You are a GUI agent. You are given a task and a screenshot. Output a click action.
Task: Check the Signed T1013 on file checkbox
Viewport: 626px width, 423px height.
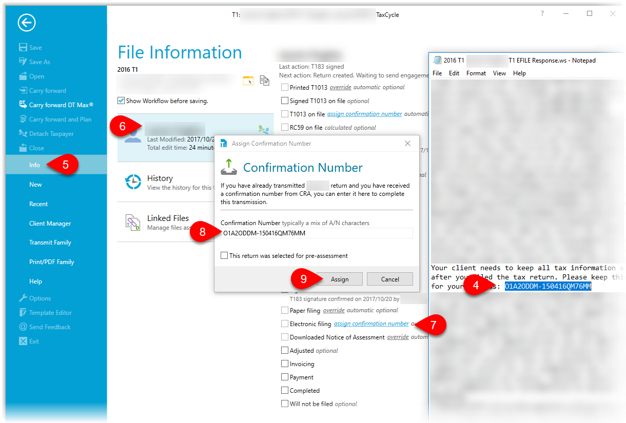click(x=285, y=100)
